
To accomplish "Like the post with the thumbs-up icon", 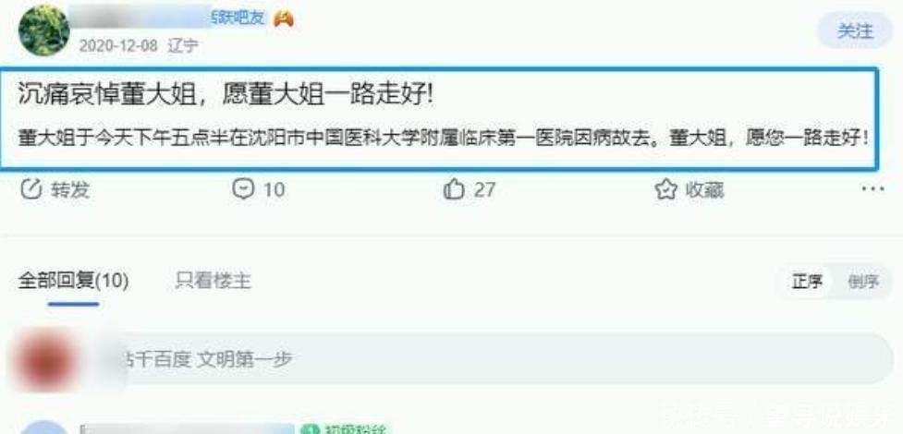I will [454, 188].
